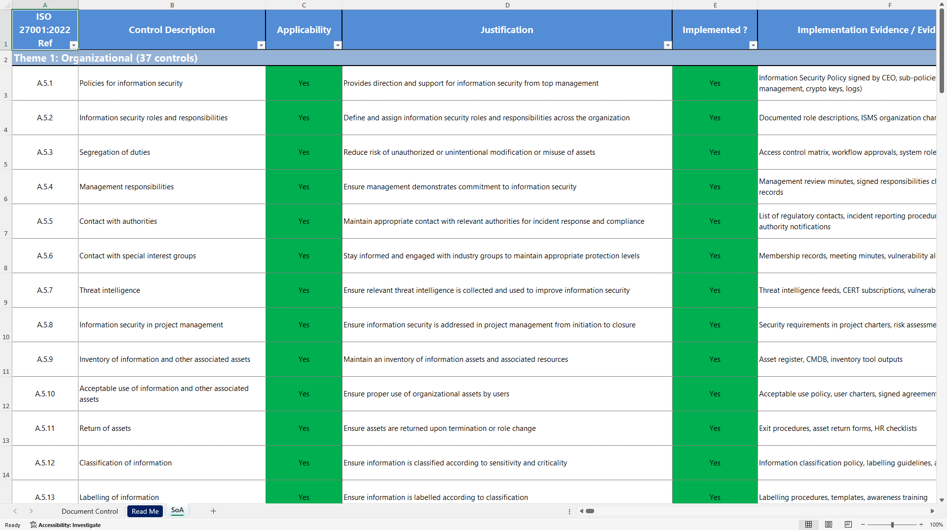Click the zoom out minus icon
947x530 pixels.
(x=863, y=525)
